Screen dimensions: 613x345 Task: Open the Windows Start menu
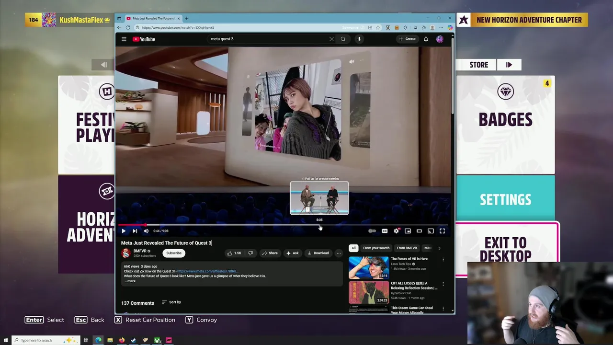tap(6, 340)
